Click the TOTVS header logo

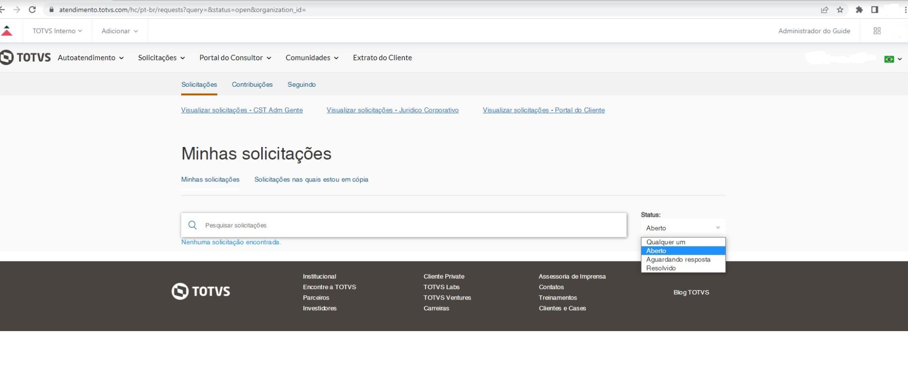pos(26,58)
